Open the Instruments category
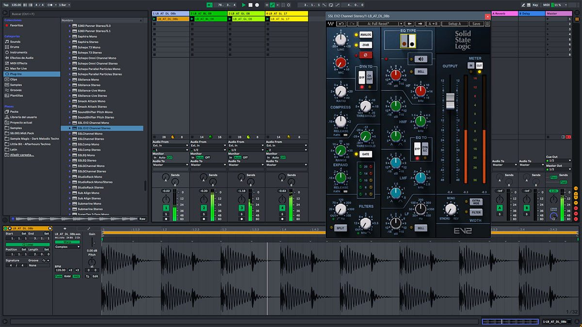Image resolution: width=582 pixels, height=327 pixels. pyautogui.click(x=18, y=52)
